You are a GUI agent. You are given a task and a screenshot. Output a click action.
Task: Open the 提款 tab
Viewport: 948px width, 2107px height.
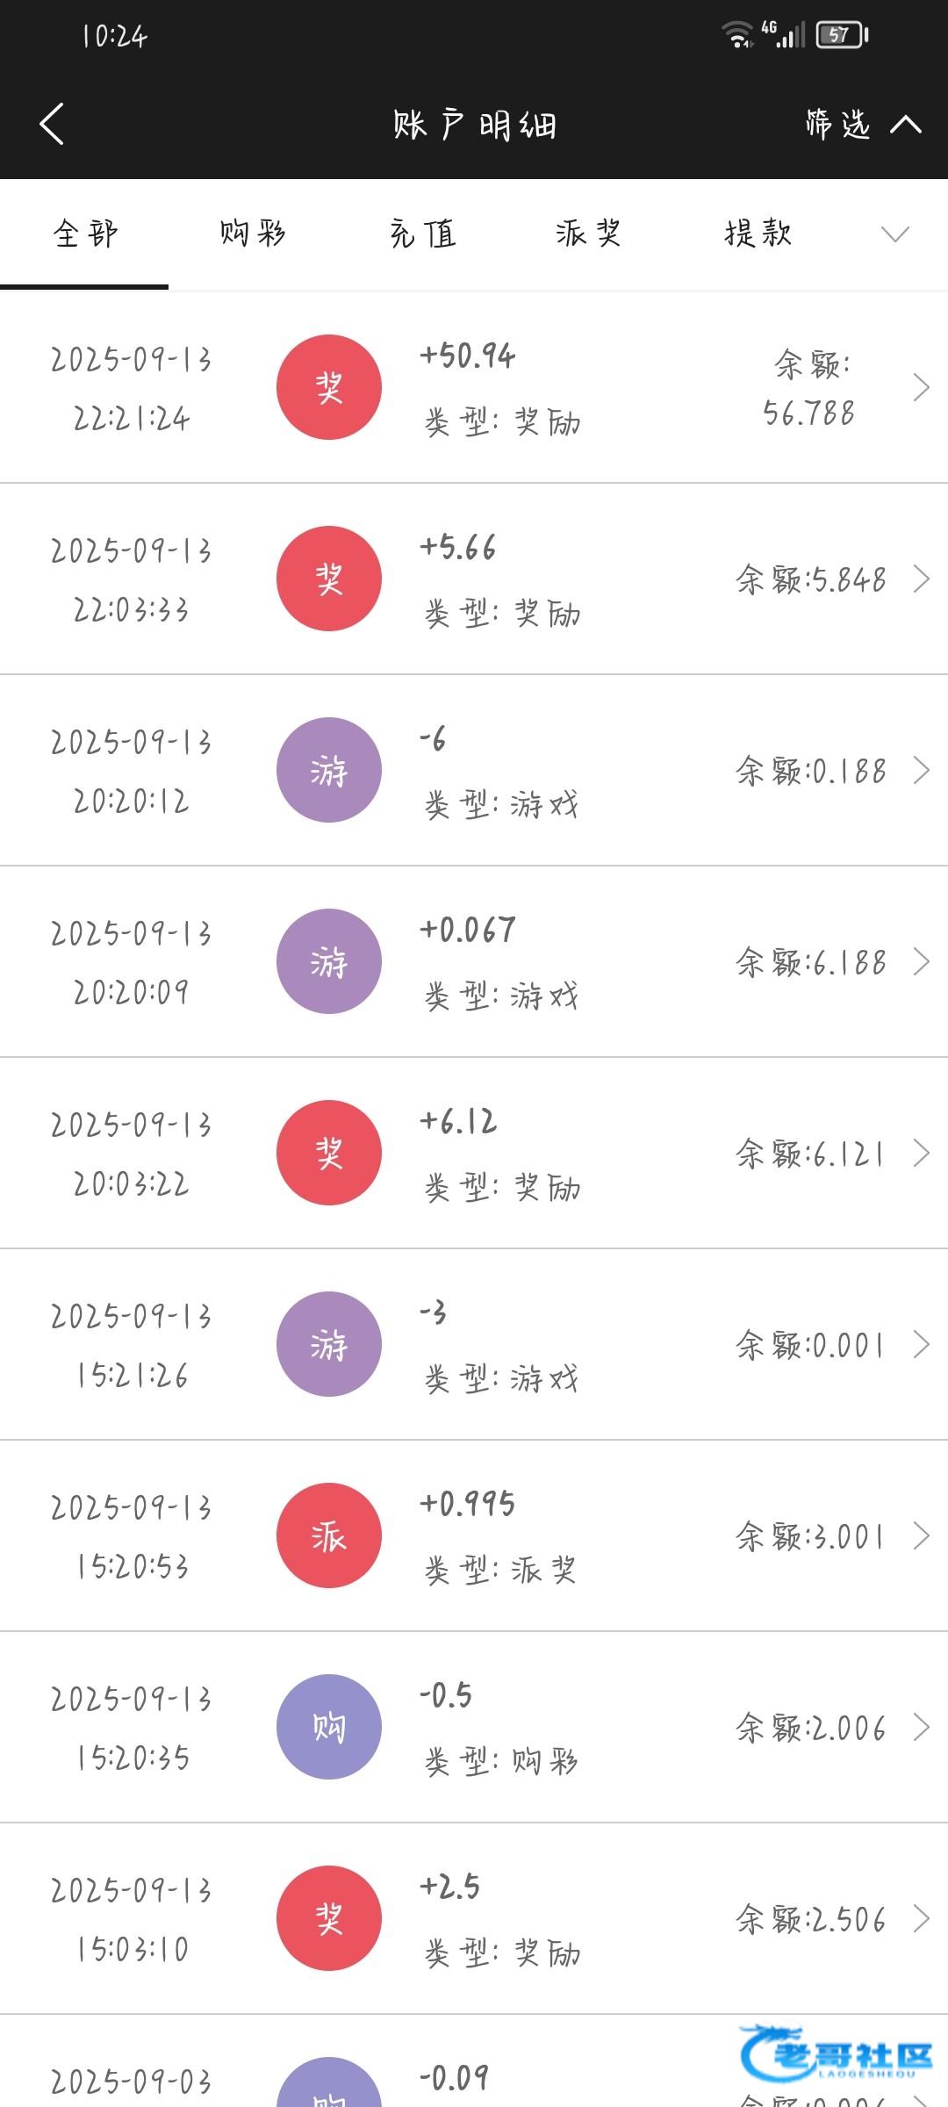coord(758,234)
